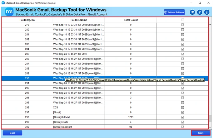Uncheck the [Gmail] row 297 checkbox
Viewport: 213px width, 139px height.
pyautogui.click(x=182, y=112)
